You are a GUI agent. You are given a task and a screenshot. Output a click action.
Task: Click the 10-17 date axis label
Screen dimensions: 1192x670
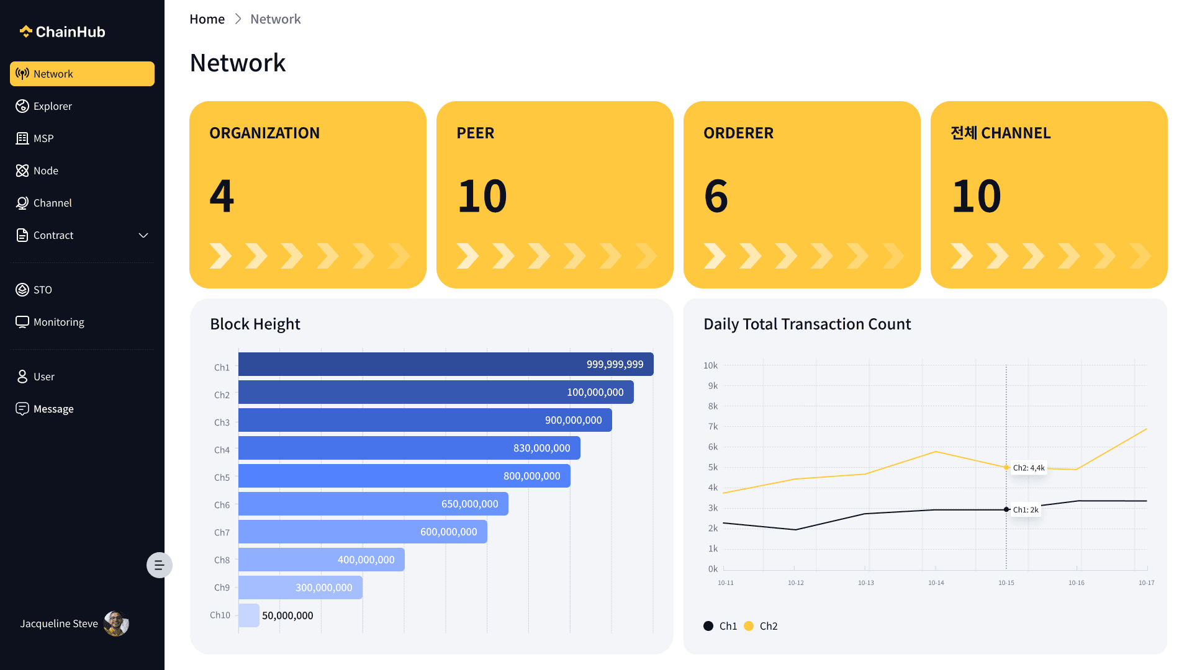(x=1147, y=583)
